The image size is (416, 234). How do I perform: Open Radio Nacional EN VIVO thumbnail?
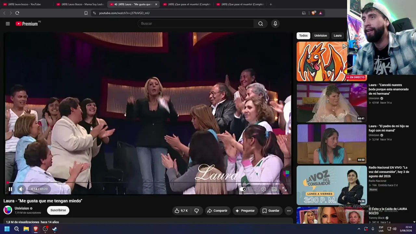coord(331,185)
